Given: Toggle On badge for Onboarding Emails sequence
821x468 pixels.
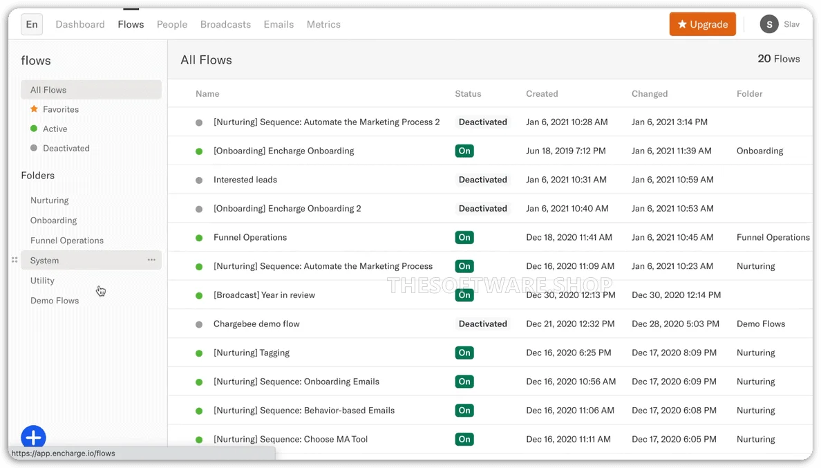Looking at the screenshot, I should 464,381.
